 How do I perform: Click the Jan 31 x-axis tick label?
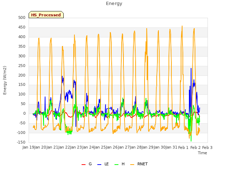(171, 147)
